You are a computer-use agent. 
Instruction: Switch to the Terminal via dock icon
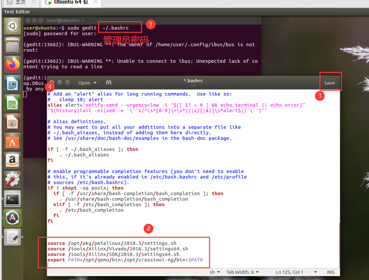12,198
